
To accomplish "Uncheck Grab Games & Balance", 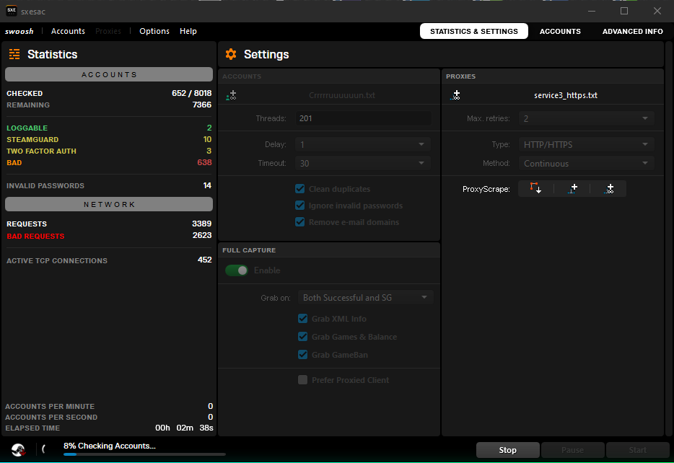I will tap(302, 336).
